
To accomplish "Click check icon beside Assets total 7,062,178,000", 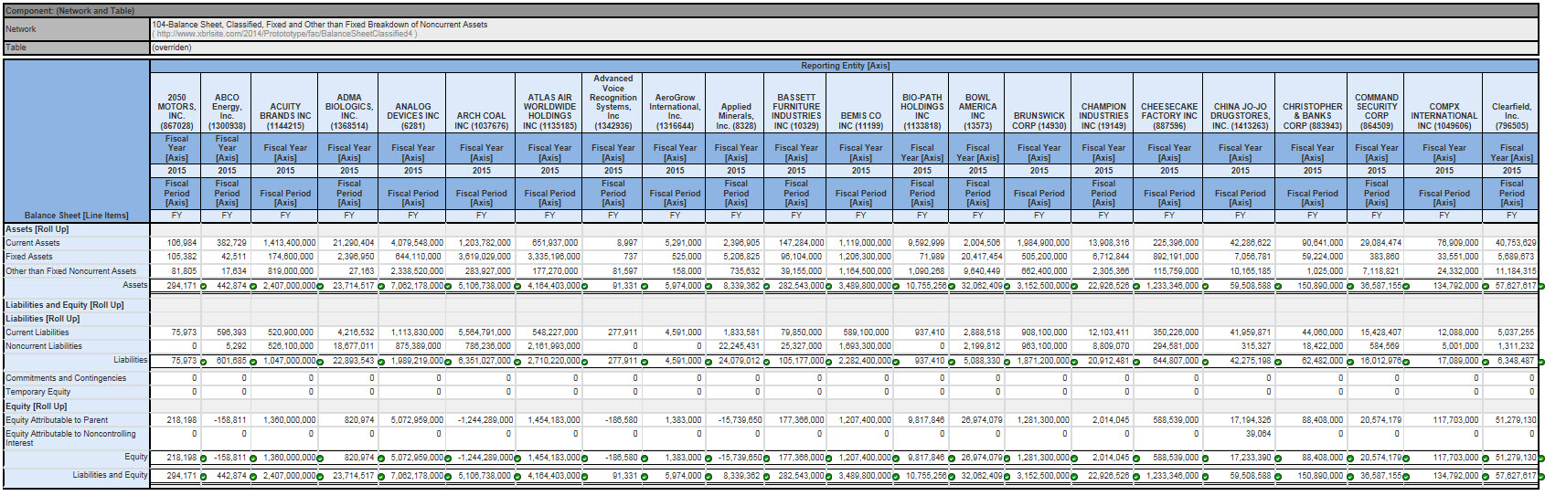I will click(448, 287).
